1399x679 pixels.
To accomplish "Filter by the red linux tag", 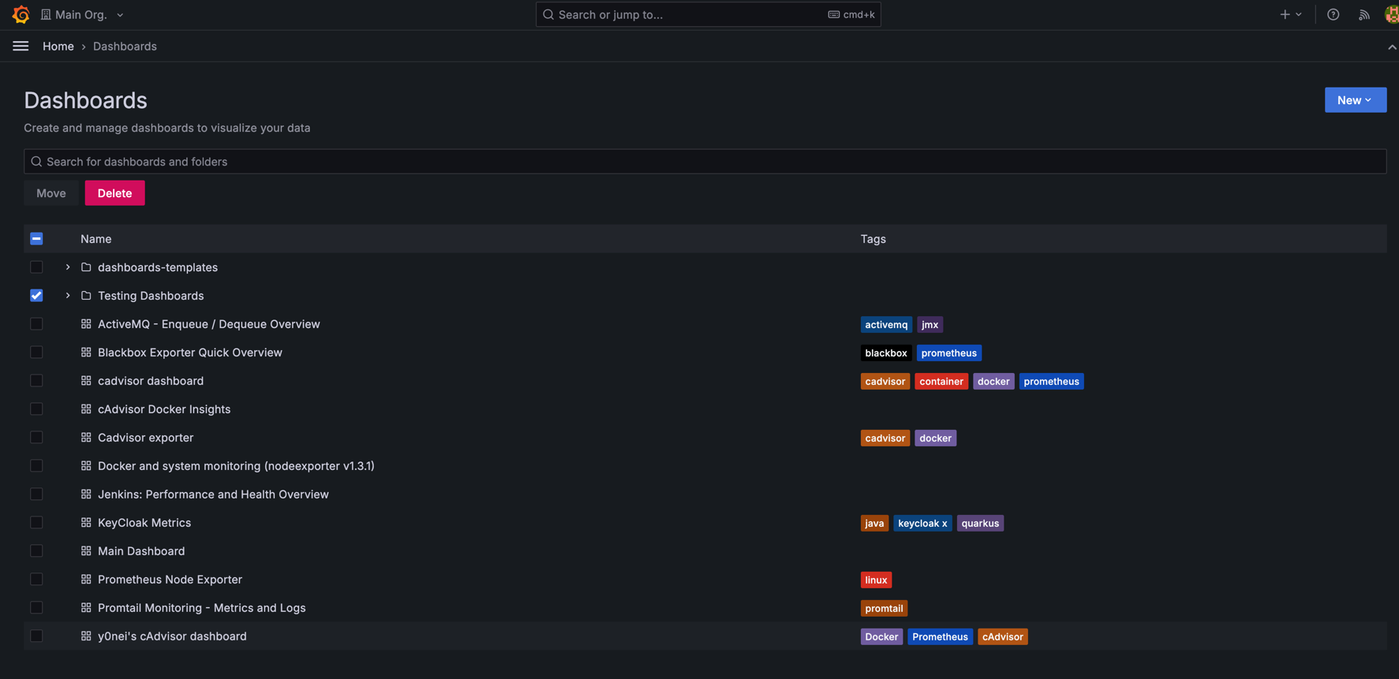I will tap(876, 580).
